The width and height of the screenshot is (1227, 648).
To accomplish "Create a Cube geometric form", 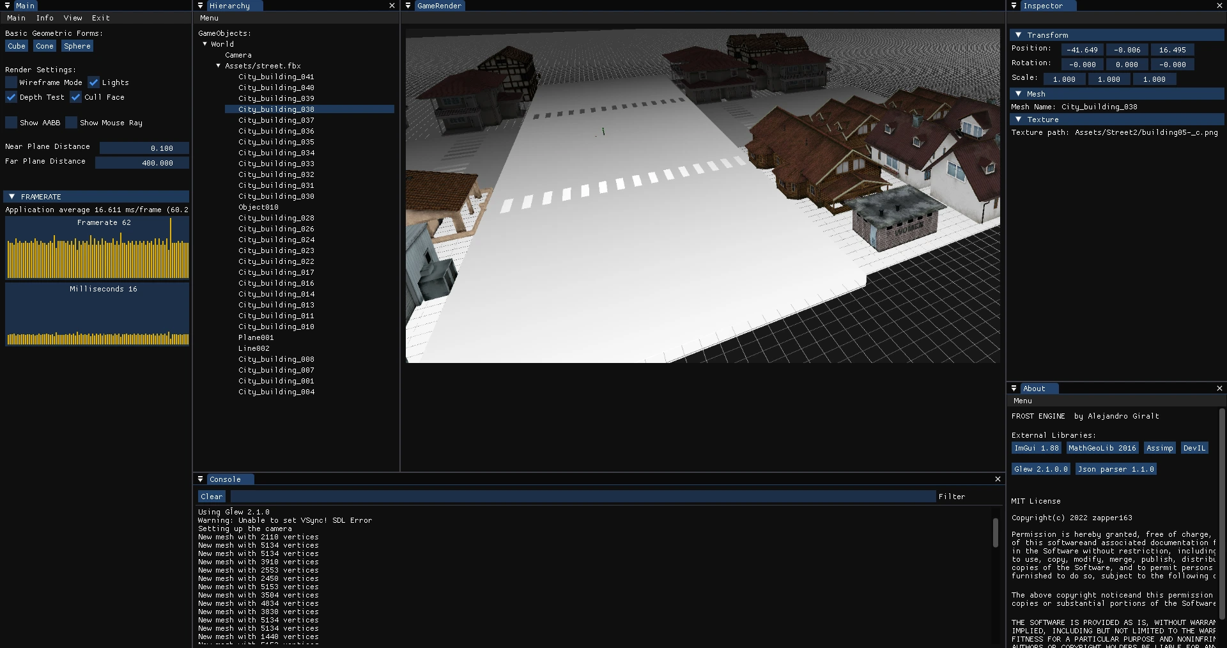I will point(17,46).
